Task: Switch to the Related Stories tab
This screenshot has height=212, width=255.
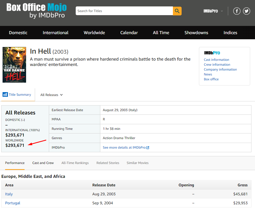Action: [108, 163]
